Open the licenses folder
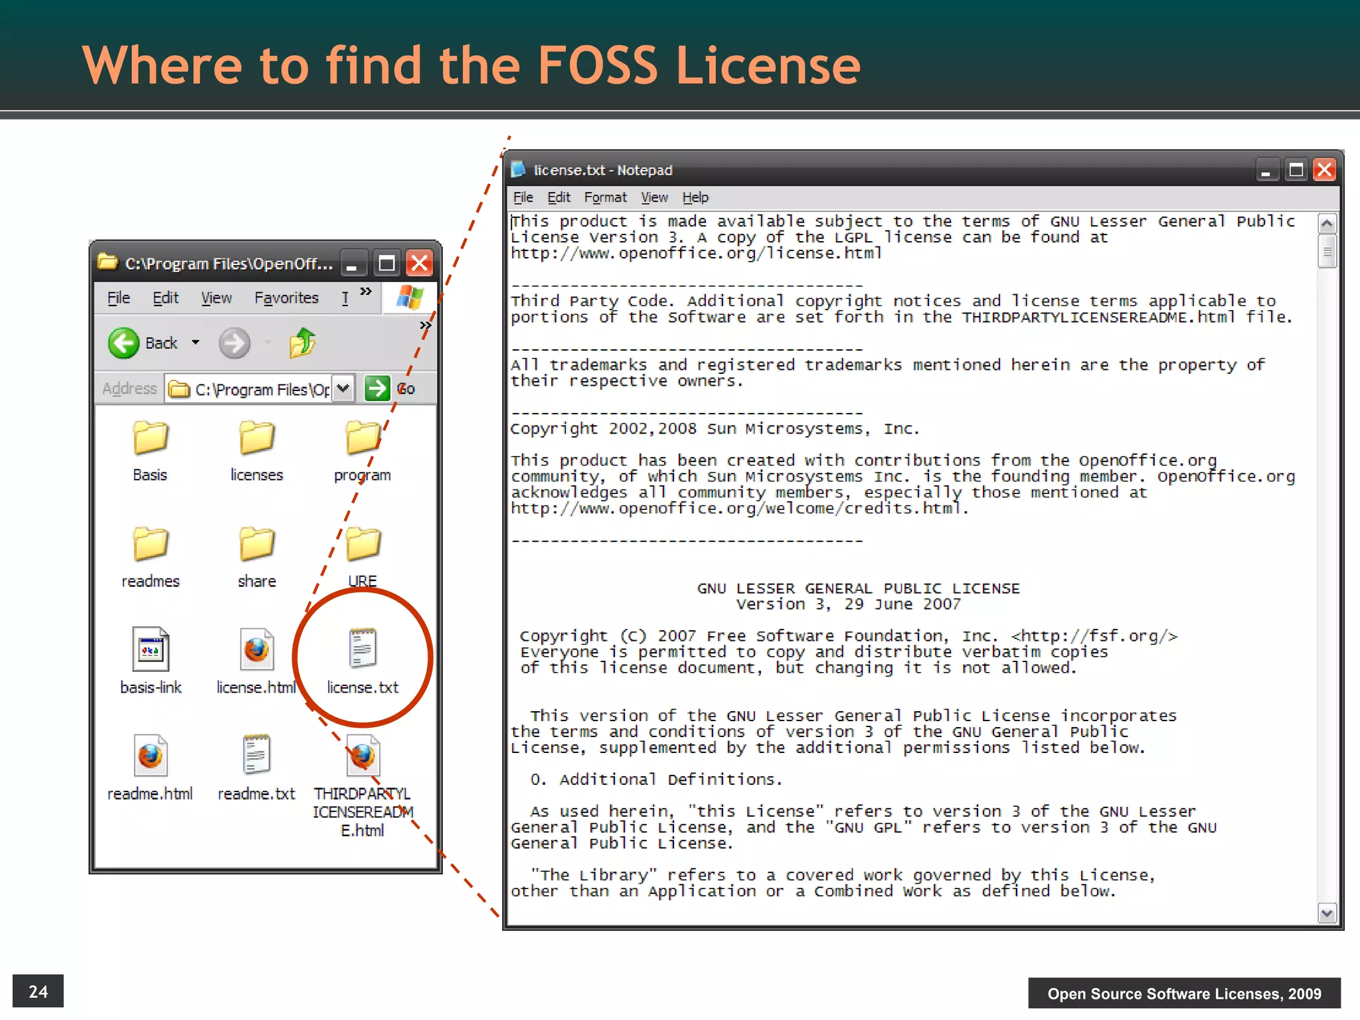 point(256,438)
